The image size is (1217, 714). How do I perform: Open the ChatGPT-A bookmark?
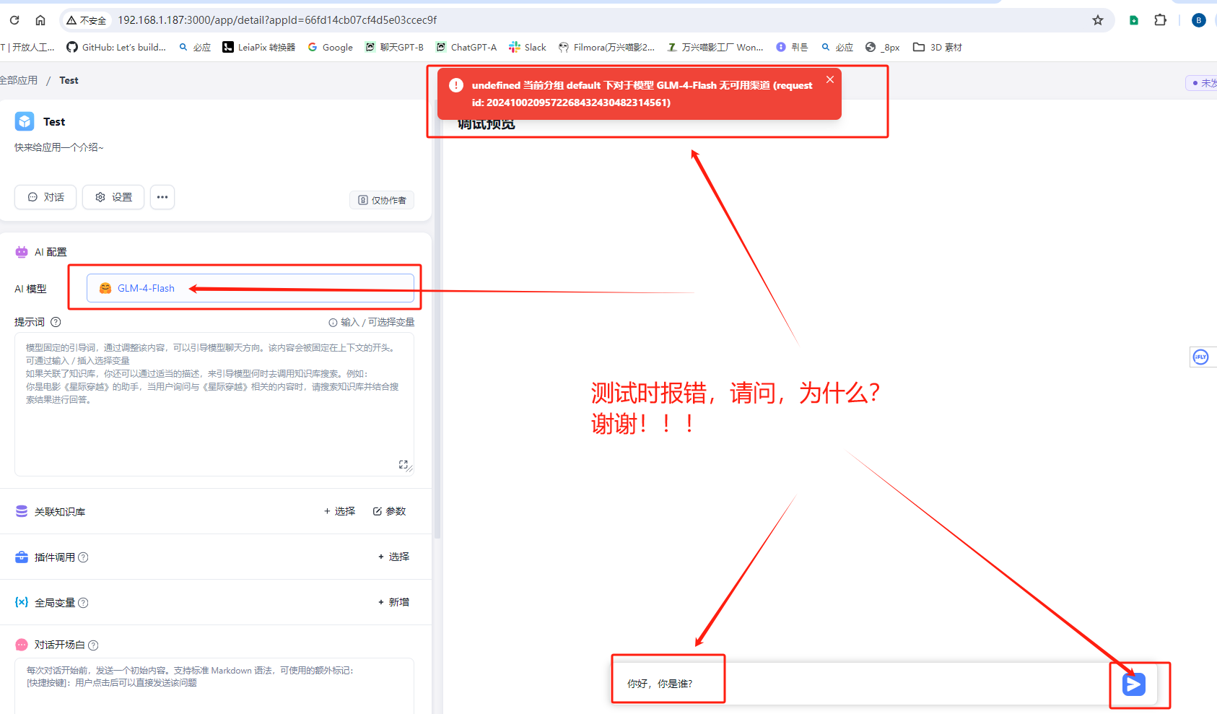(x=466, y=48)
